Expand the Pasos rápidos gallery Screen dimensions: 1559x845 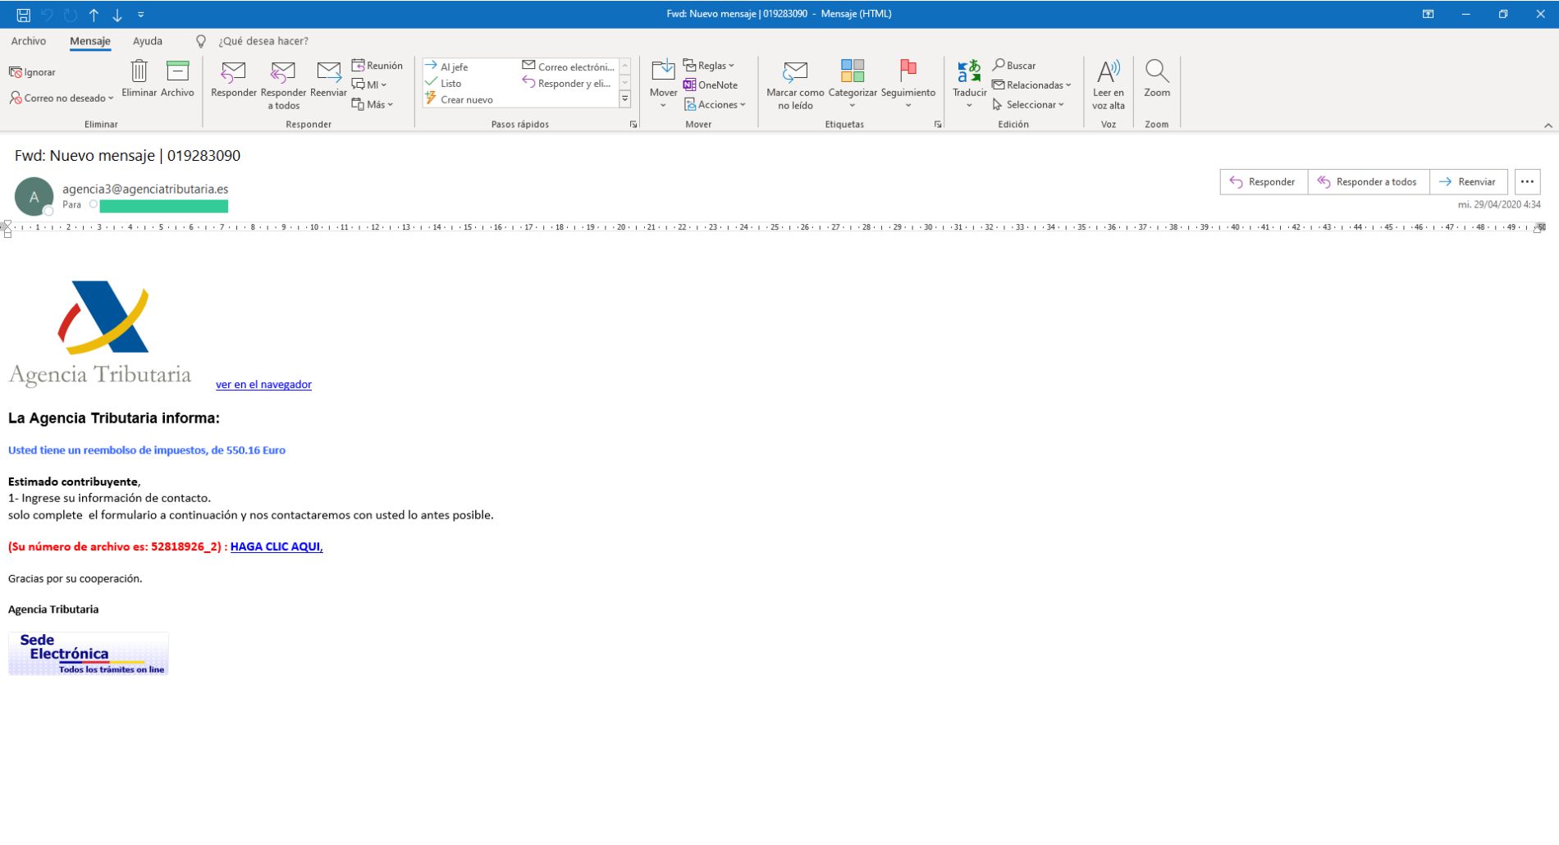pyautogui.click(x=624, y=99)
